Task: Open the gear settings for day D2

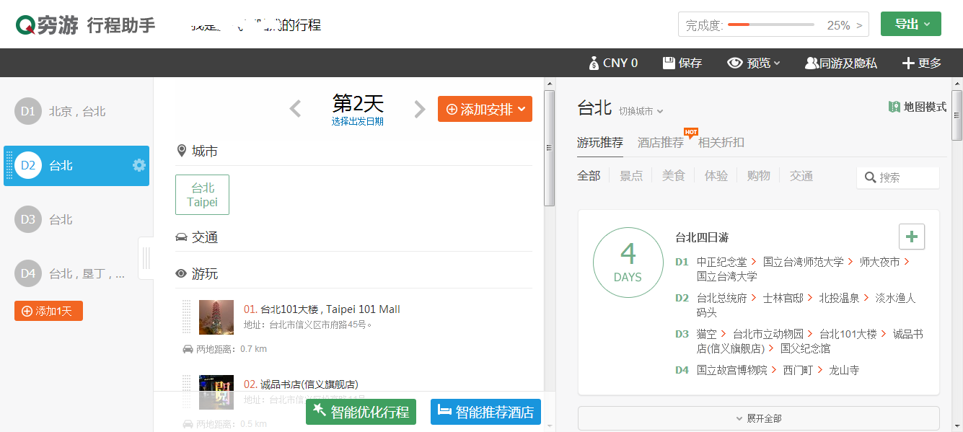Action: (x=139, y=165)
